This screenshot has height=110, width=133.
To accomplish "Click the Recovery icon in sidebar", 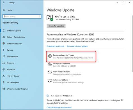I will pyautogui.click(x=4, y=63).
